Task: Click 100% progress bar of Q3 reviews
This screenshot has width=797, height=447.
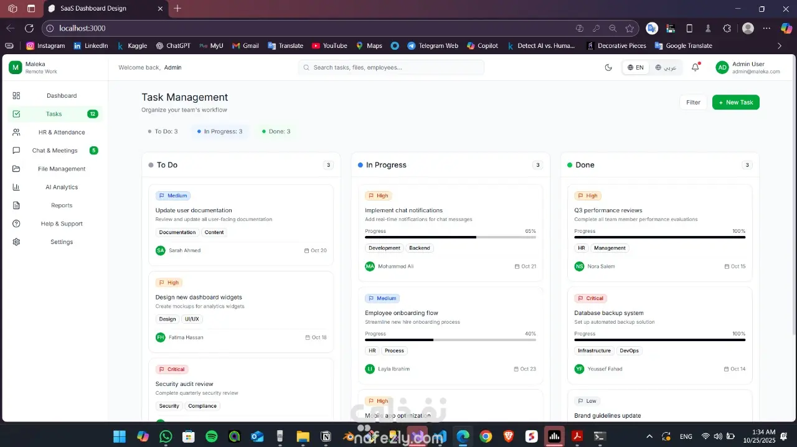Action: pos(659,237)
